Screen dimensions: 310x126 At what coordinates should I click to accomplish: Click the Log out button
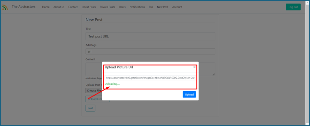293,7
